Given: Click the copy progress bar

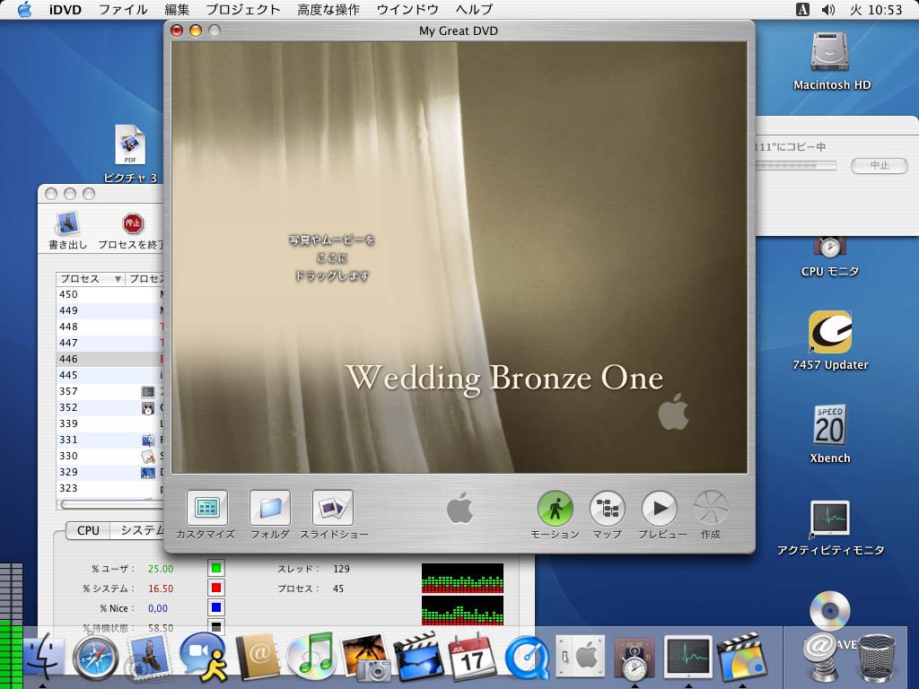Looking at the screenshot, I should [795, 166].
